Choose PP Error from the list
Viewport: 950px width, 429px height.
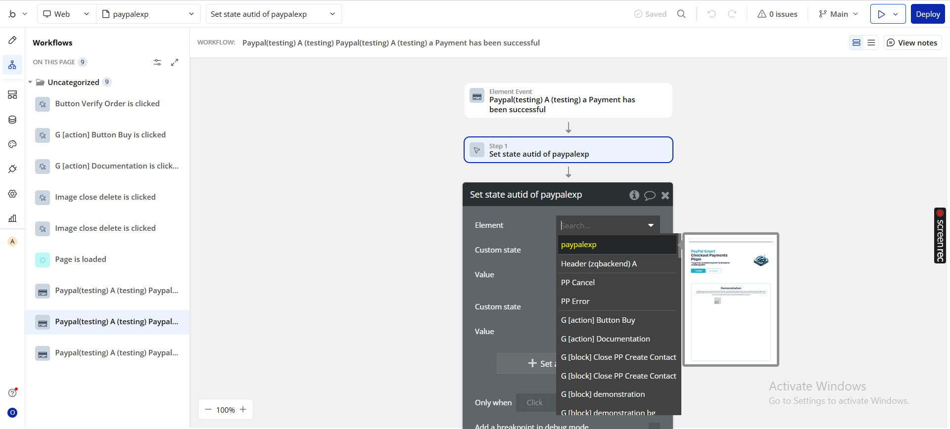point(617,301)
